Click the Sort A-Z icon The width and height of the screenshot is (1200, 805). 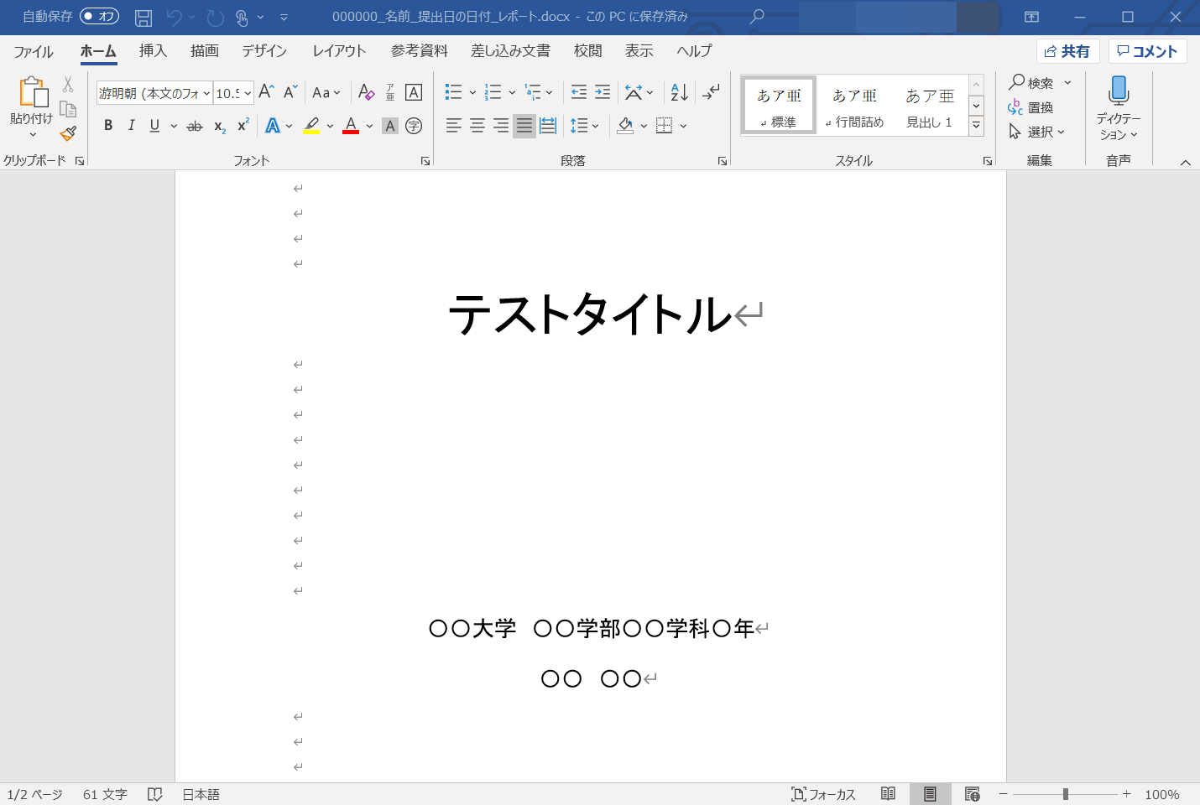pos(680,92)
